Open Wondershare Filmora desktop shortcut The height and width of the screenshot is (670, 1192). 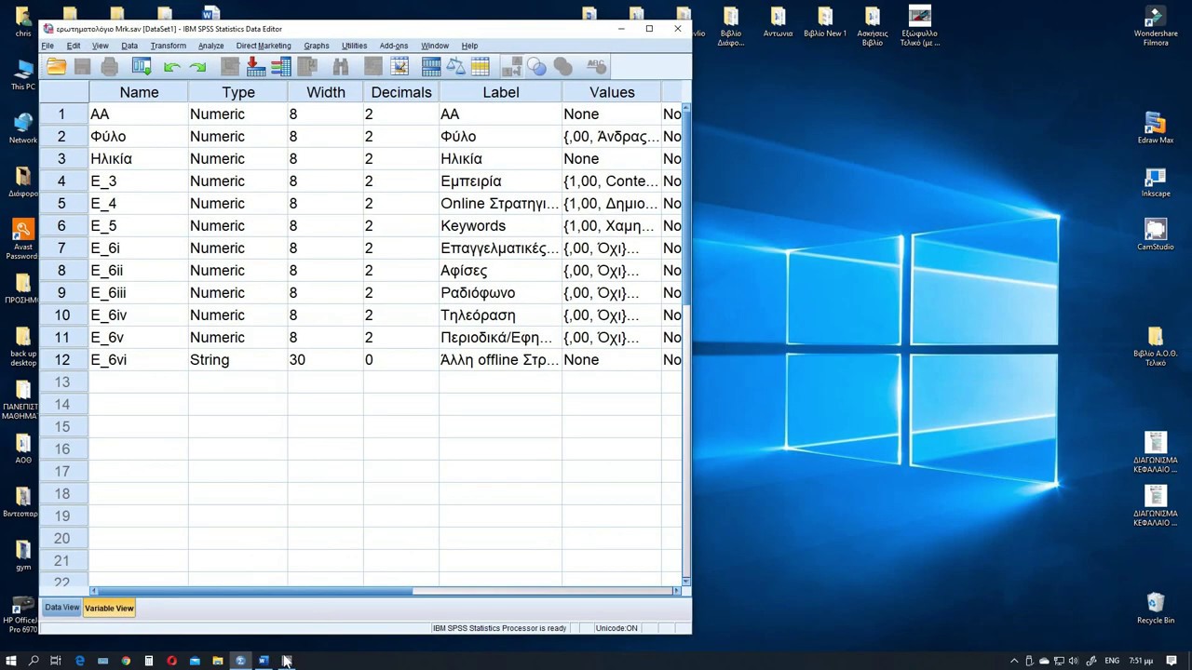coord(1156,26)
